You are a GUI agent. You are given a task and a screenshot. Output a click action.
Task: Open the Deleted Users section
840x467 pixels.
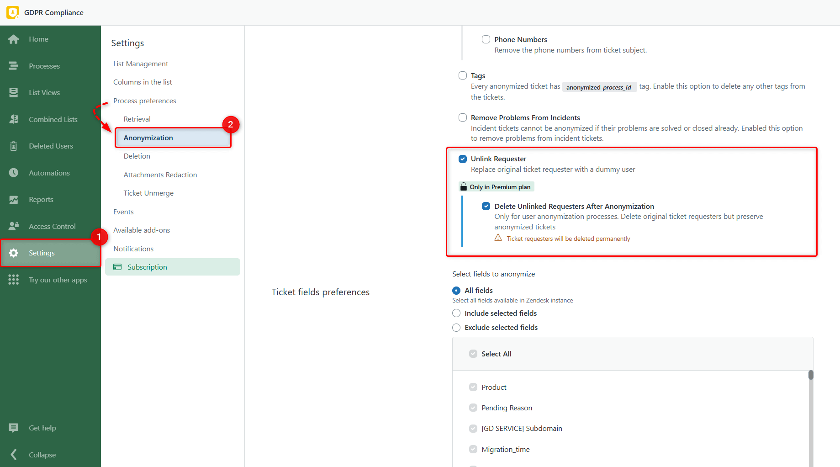pyautogui.click(x=51, y=146)
